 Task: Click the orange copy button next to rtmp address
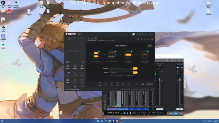135,68
